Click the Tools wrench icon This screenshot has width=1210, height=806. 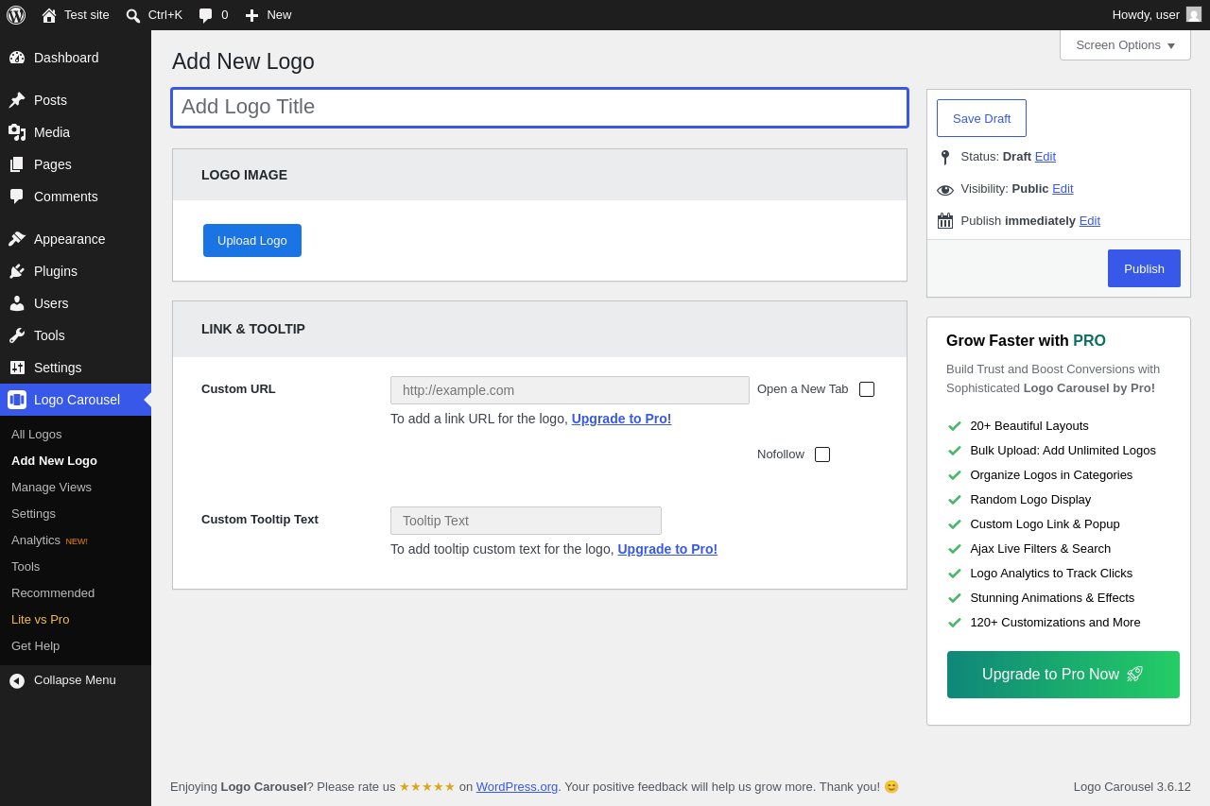[x=17, y=335]
